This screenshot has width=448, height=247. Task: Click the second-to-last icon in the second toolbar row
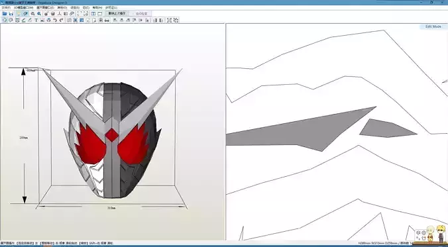169,20
